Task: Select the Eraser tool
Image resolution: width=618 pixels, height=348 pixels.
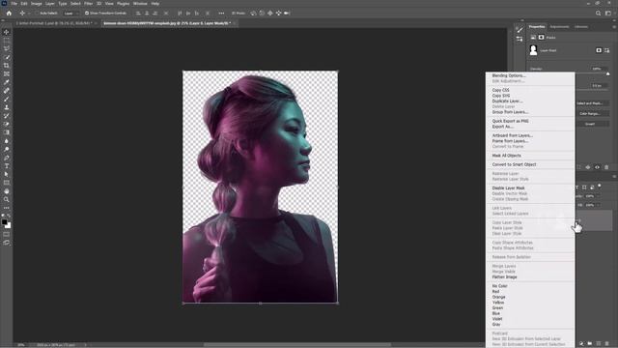Action: (x=7, y=125)
